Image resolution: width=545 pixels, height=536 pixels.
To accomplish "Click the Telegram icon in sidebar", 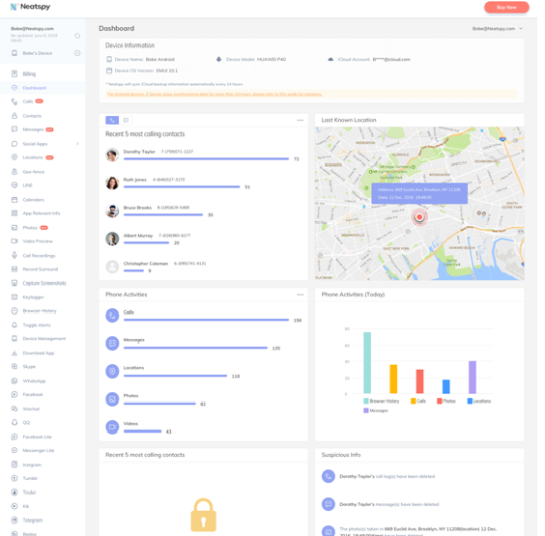I will pos(14,520).
